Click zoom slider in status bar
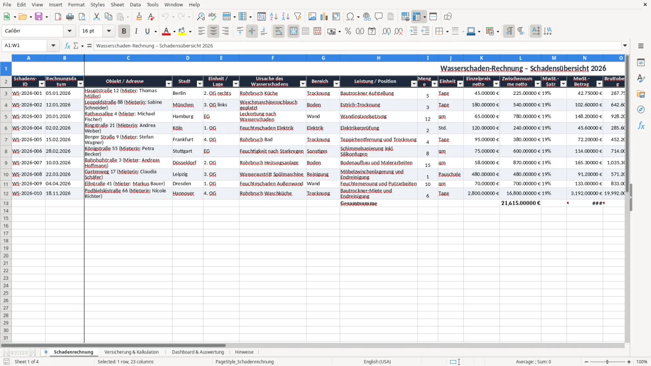Viewport: 651px width, 366px height. (608, 362)
